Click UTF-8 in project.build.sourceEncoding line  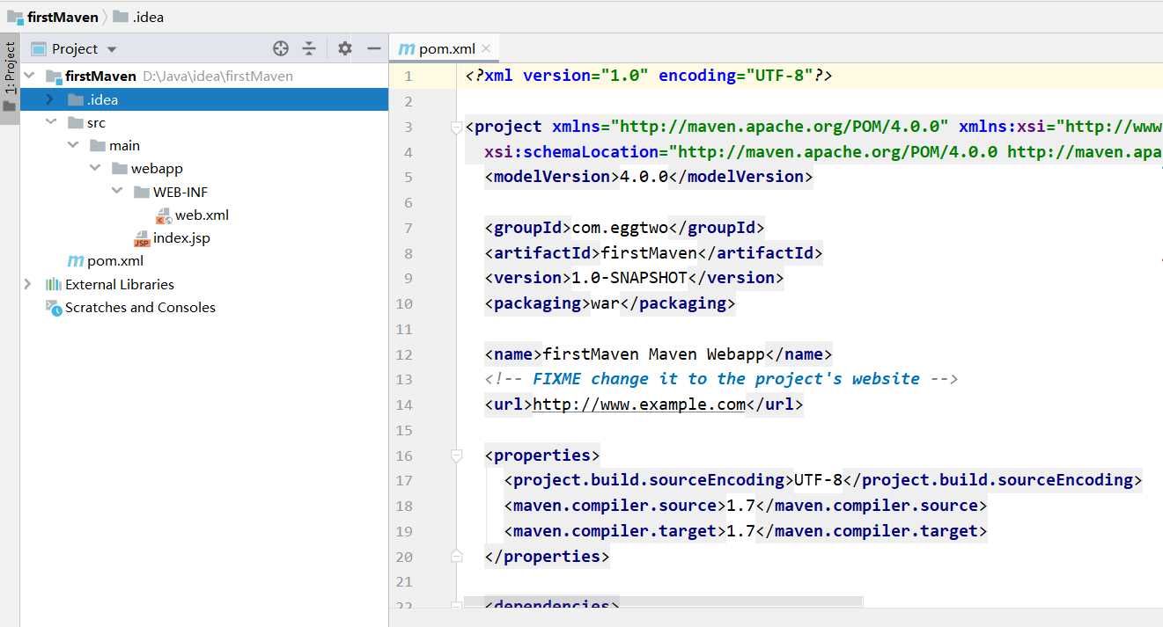pyautogui.click(x=818, y=480)
